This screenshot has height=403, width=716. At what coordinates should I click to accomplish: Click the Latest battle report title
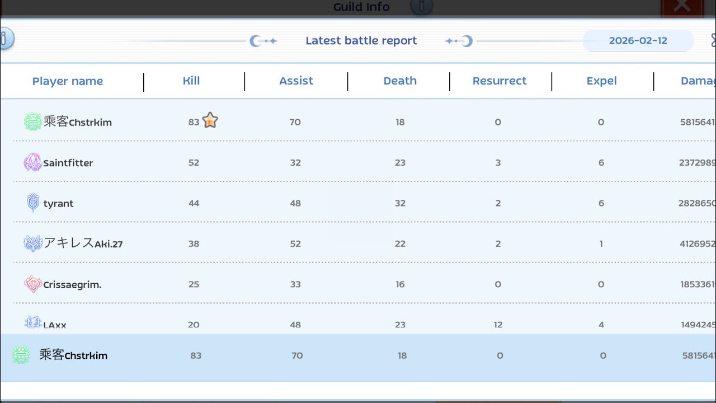(361, 41)
